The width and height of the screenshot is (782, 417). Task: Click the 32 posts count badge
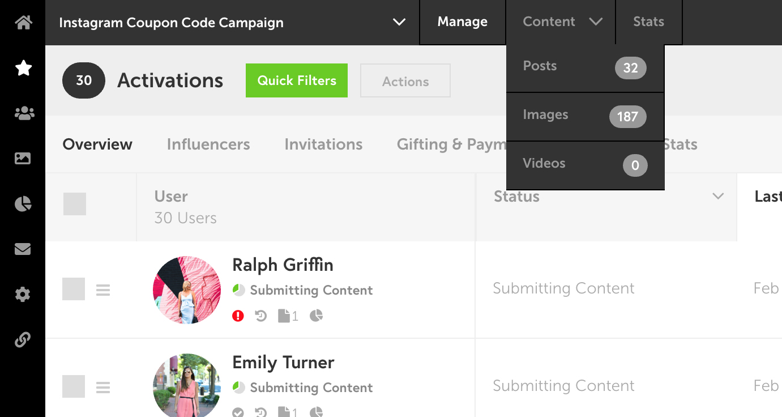(631, 68)
